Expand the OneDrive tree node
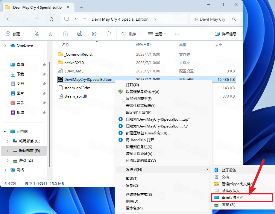The height and width of the screenshot is (214, 275). 5,45
